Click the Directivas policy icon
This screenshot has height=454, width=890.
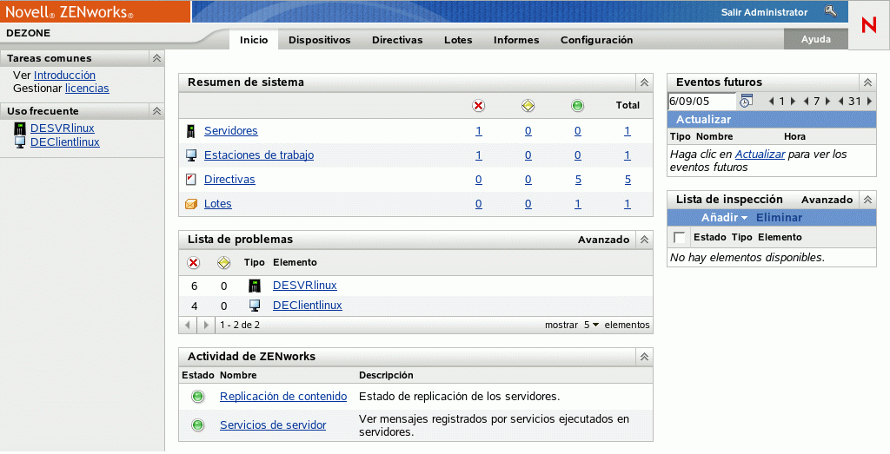click(190, 179)
